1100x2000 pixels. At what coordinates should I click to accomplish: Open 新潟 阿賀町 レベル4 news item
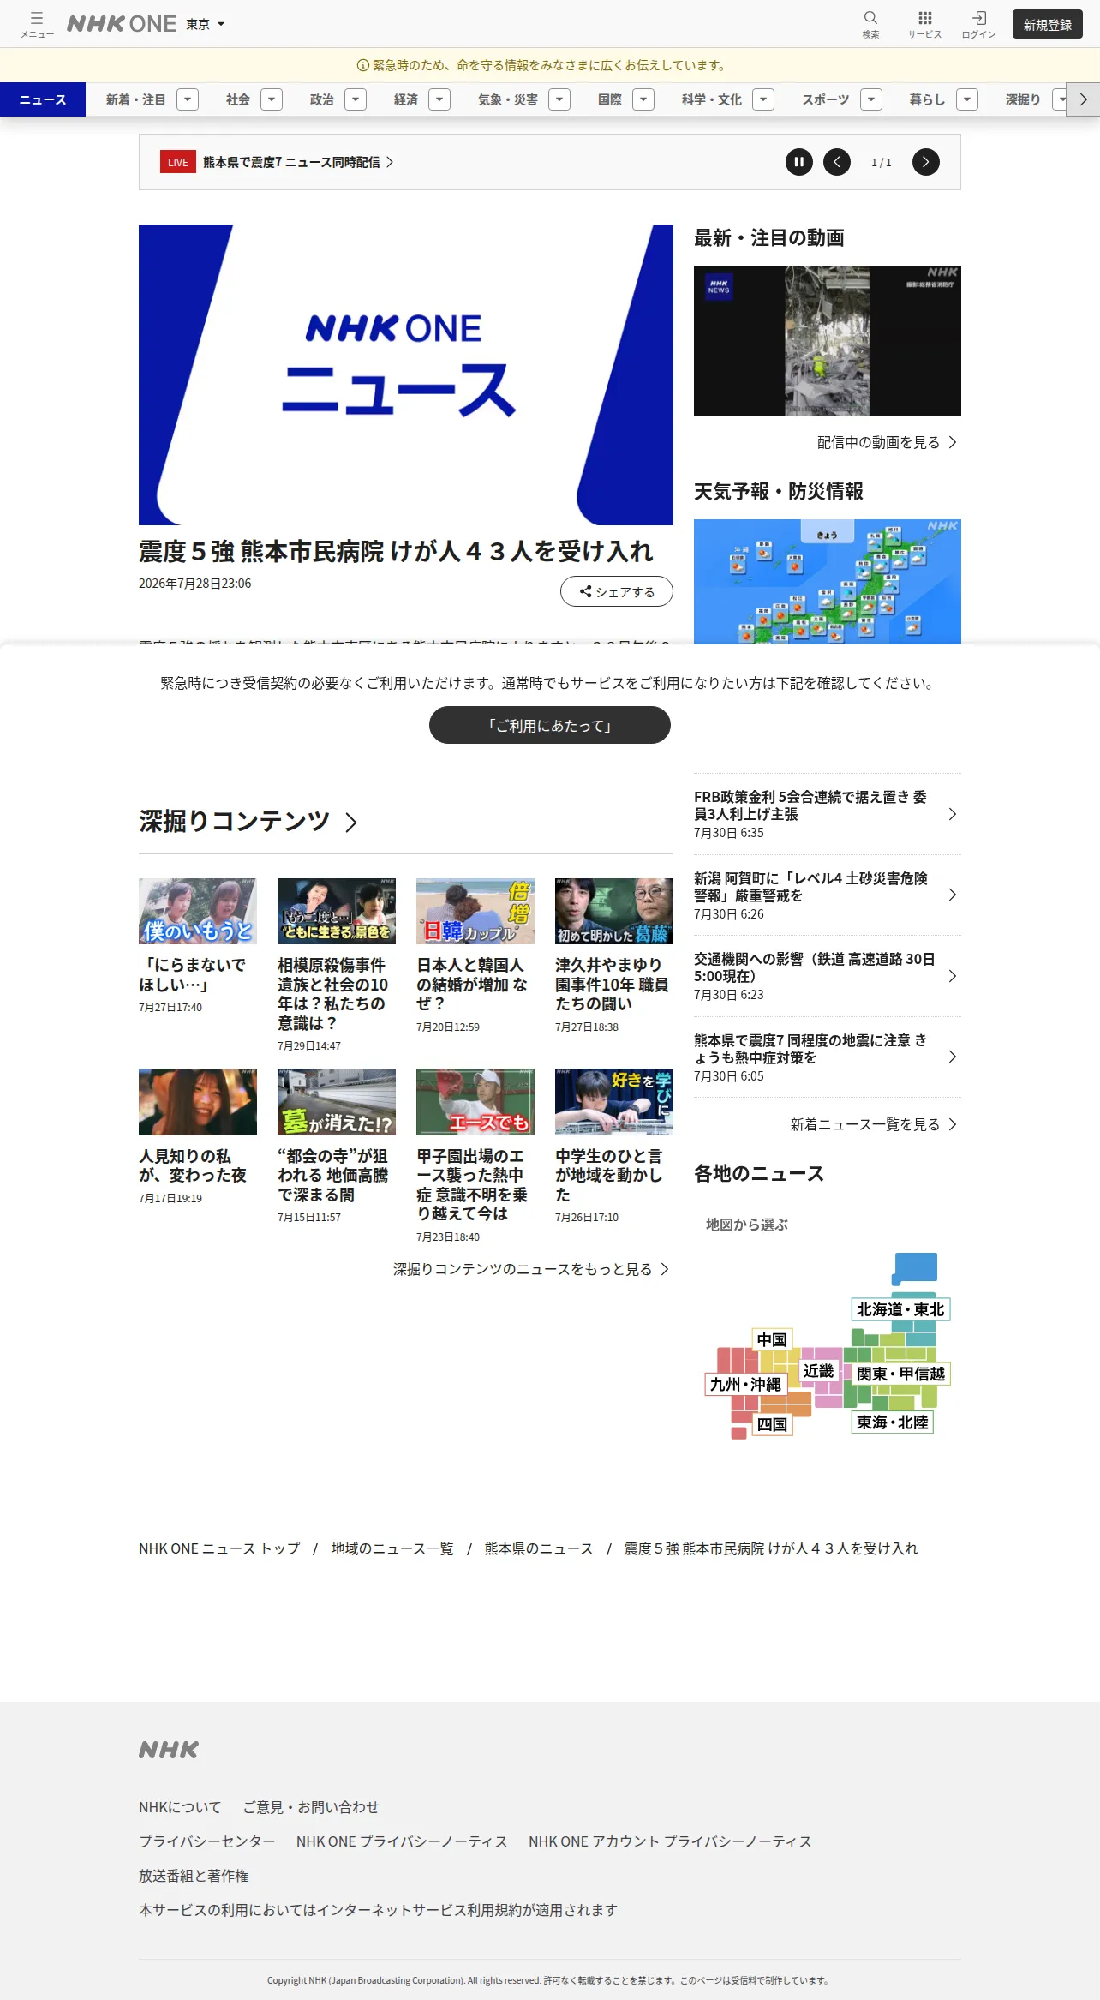(x=828, y=895)
